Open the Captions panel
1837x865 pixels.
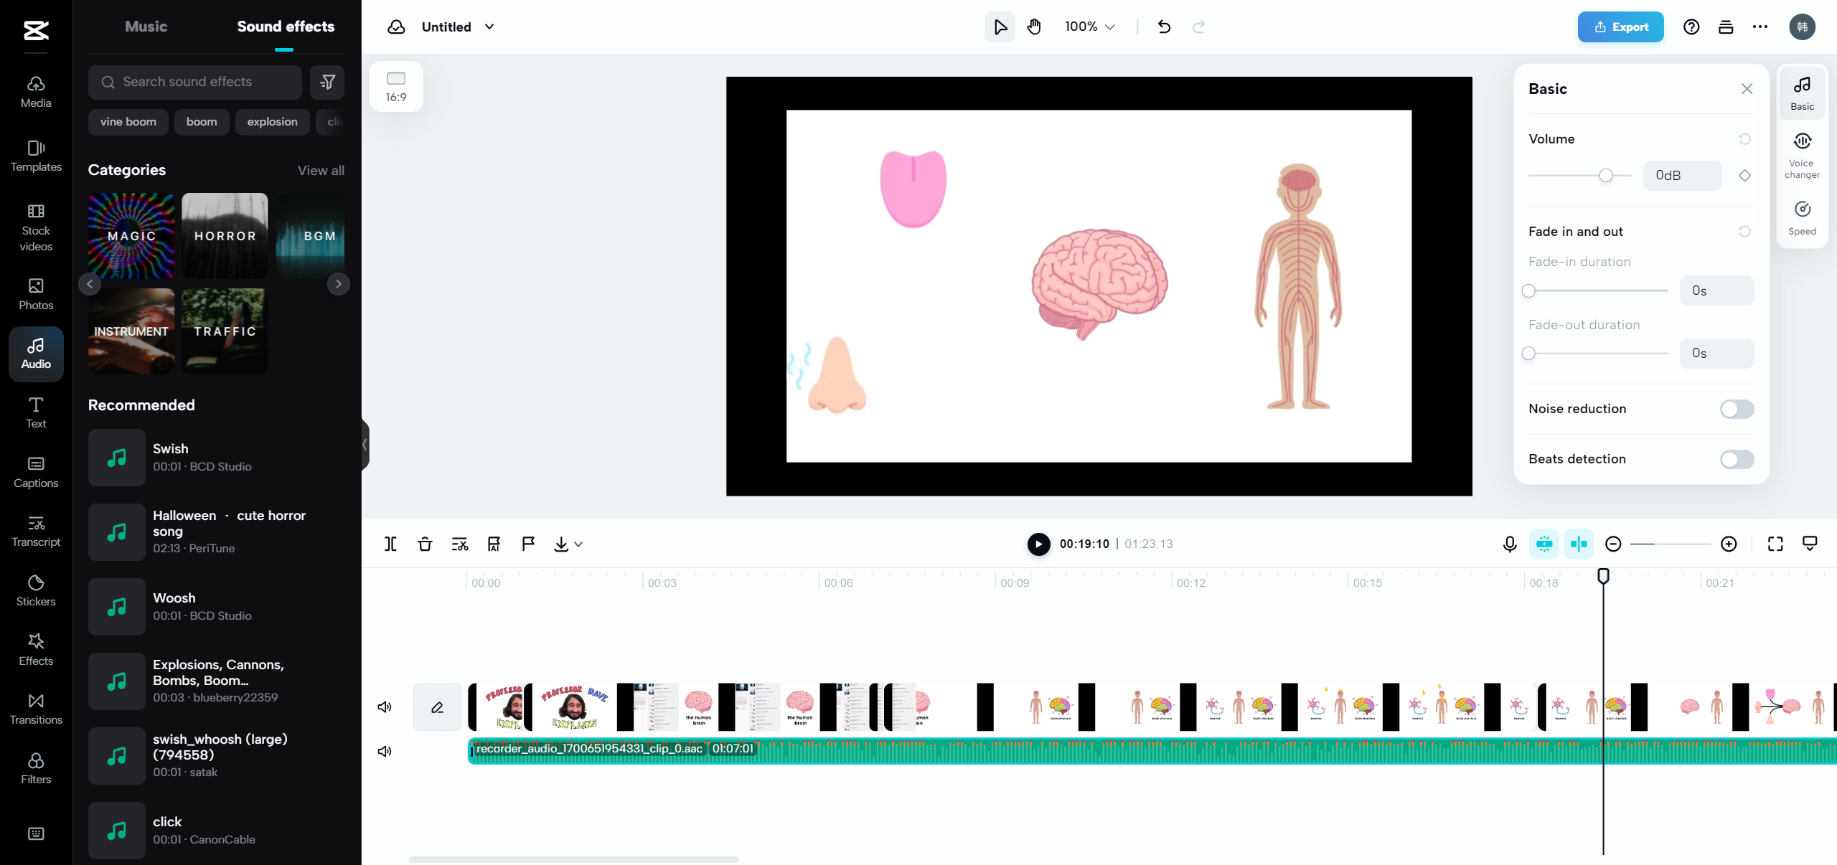35,471
